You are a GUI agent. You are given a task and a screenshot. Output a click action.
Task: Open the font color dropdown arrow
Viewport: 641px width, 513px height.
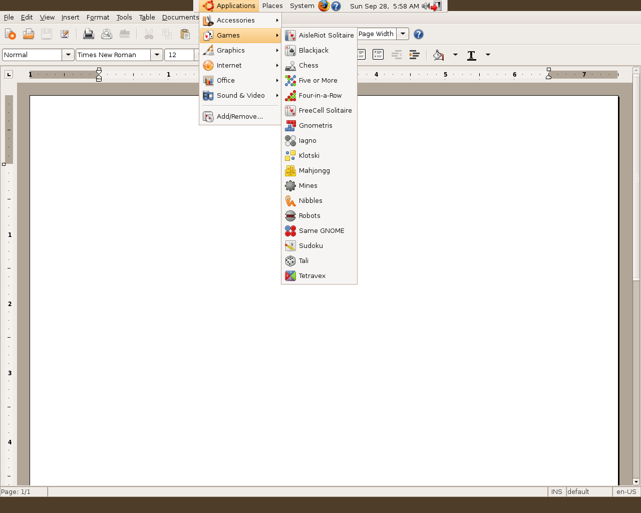pyautogui.click(x=488, y=55)
